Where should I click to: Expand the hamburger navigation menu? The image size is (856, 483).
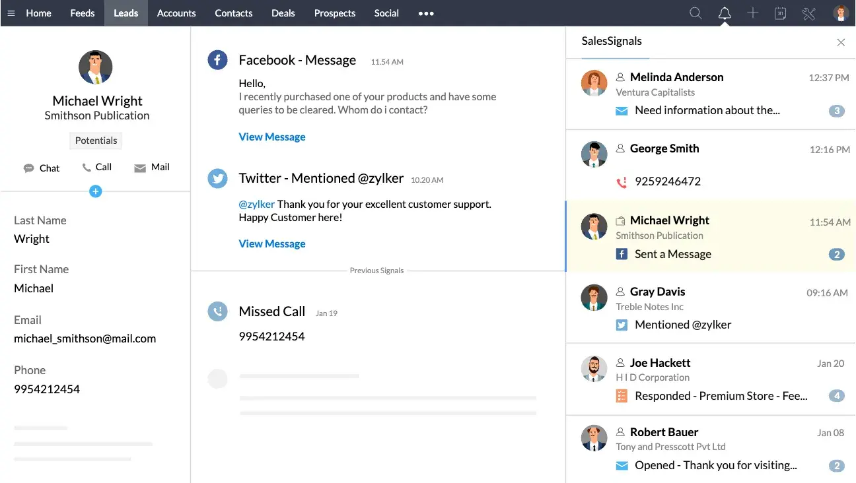point(11,13)
